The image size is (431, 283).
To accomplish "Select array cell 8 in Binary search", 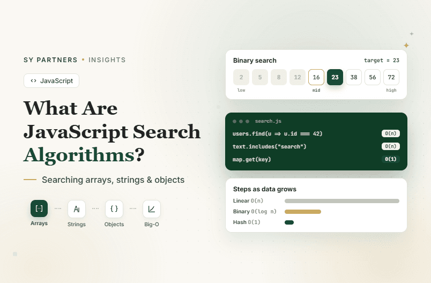I will tap(279, 77).
